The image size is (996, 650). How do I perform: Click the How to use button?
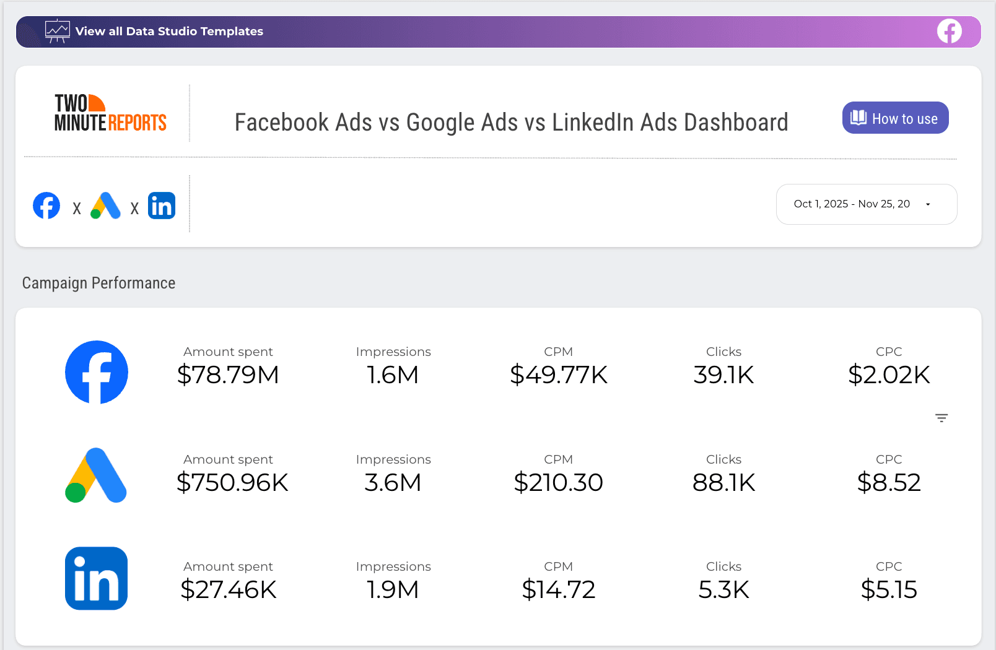895,118
